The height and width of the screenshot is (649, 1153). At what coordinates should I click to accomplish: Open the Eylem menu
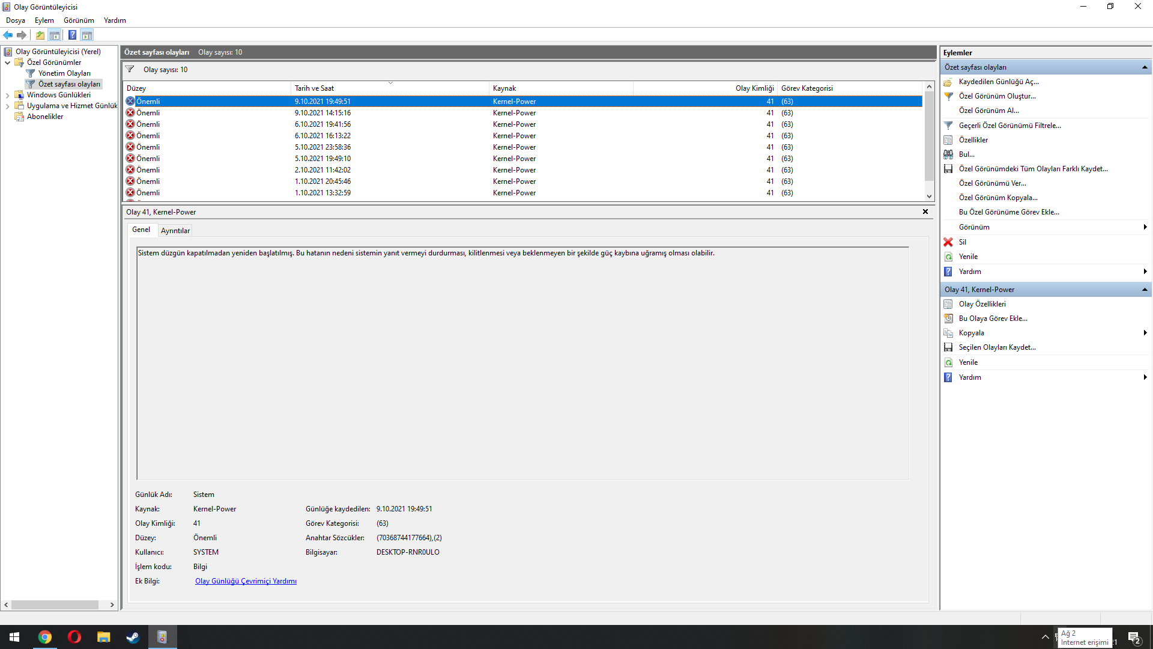pyautogui.click(x=44, y=20)
